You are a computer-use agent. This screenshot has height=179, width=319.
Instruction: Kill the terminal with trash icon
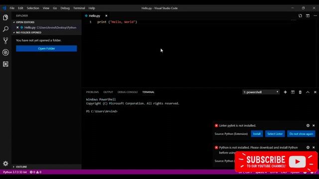coord(300,92)
